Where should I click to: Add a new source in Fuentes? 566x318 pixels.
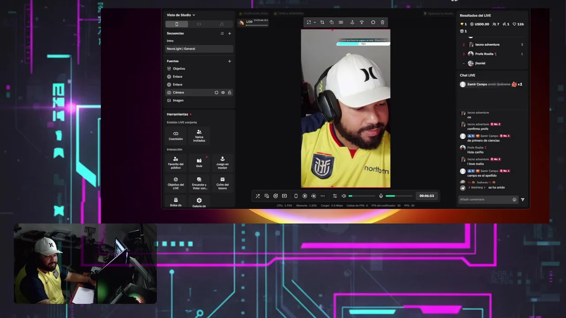[229, 61]
